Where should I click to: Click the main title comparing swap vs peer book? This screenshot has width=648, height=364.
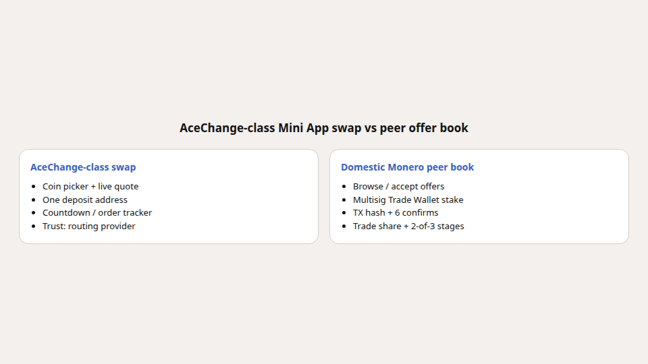point(323,128)
